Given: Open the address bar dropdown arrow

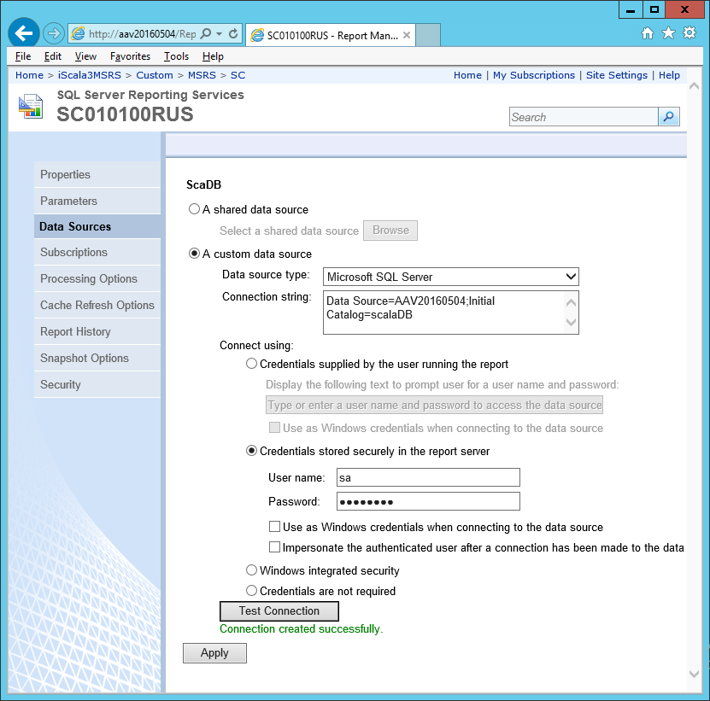Looking at the screenshot, I should click(x=220, y=34).
